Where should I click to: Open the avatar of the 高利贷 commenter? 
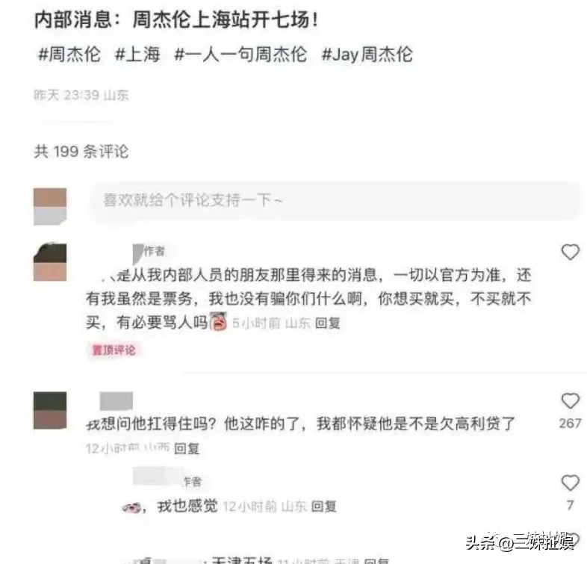(50, 410)
